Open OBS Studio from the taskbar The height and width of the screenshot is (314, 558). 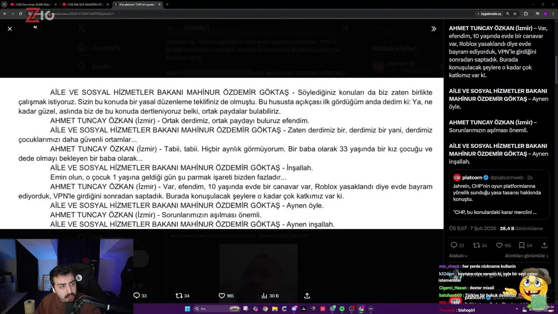tap(351, 309)
